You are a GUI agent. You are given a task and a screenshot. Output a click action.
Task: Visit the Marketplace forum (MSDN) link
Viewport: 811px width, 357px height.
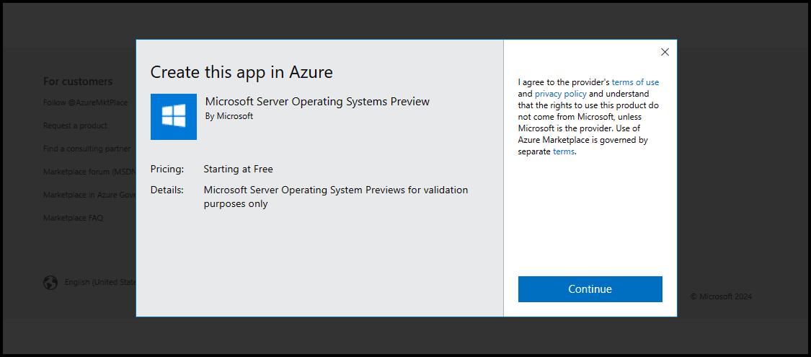tap(87, 172)
